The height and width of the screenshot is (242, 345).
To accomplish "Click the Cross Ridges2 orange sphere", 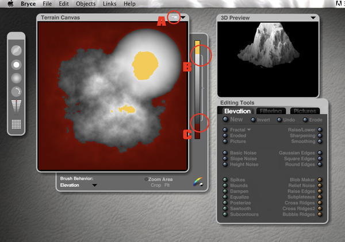I will click(320, 208).
